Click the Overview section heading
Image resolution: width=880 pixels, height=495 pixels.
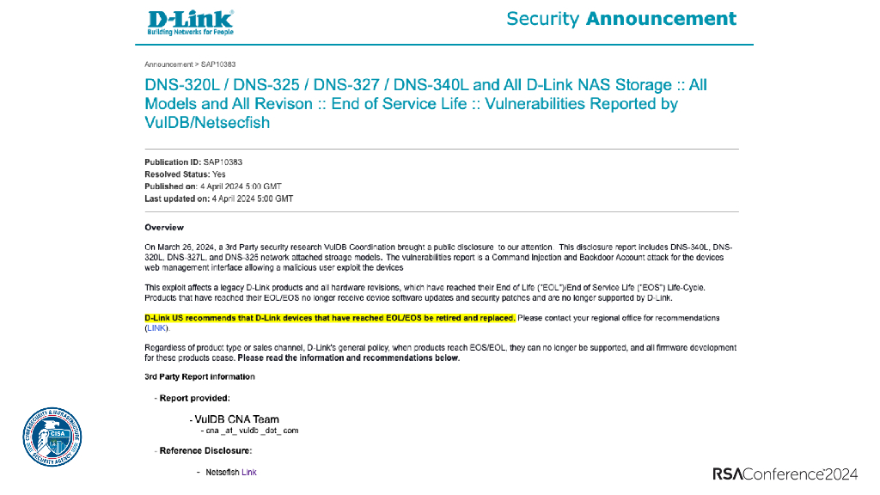tap(164, 228)
